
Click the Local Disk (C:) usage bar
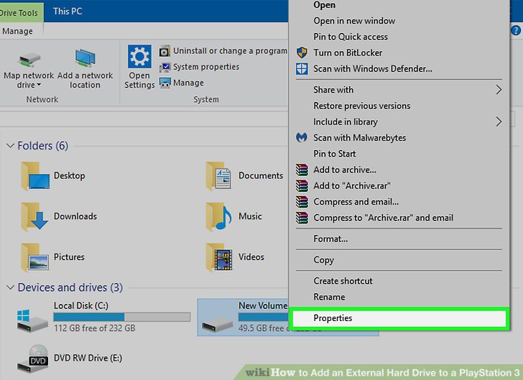(121, 317)
